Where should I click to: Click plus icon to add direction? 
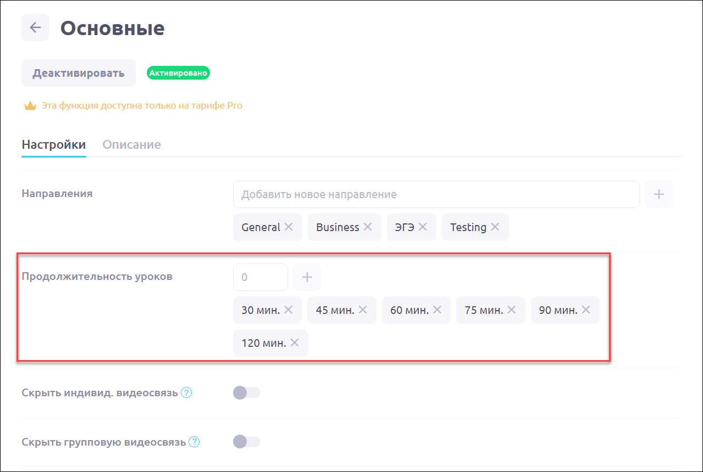[x=659, y=194]
